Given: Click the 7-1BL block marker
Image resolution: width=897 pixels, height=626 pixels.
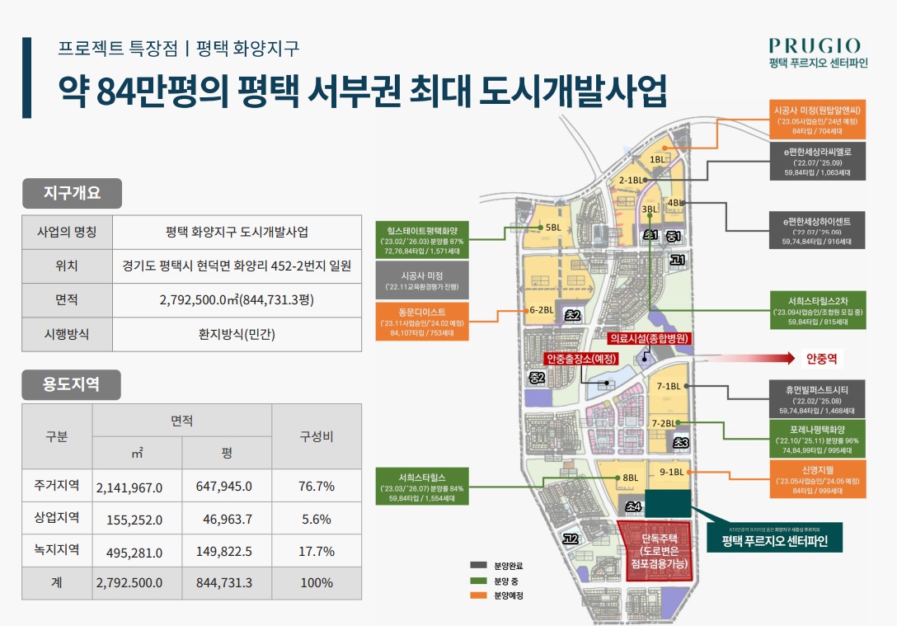Looking at the screenshot, I should coord(668,386).
